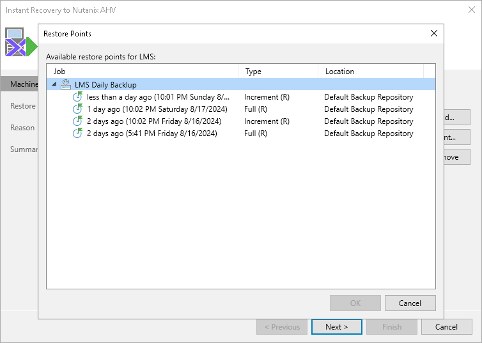Cancel the Instant Recovery wizard
Image resolution: width=482 pixels, height=343 pixels.
click(x=446, y=327)
